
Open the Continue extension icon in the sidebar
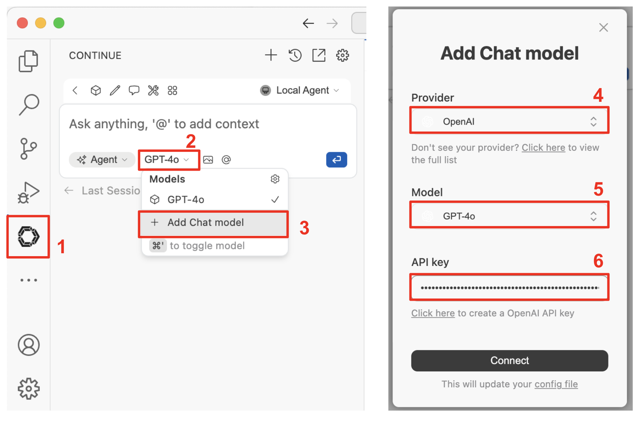point(29,237)
